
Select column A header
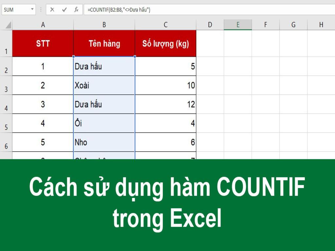pos(43,25)
